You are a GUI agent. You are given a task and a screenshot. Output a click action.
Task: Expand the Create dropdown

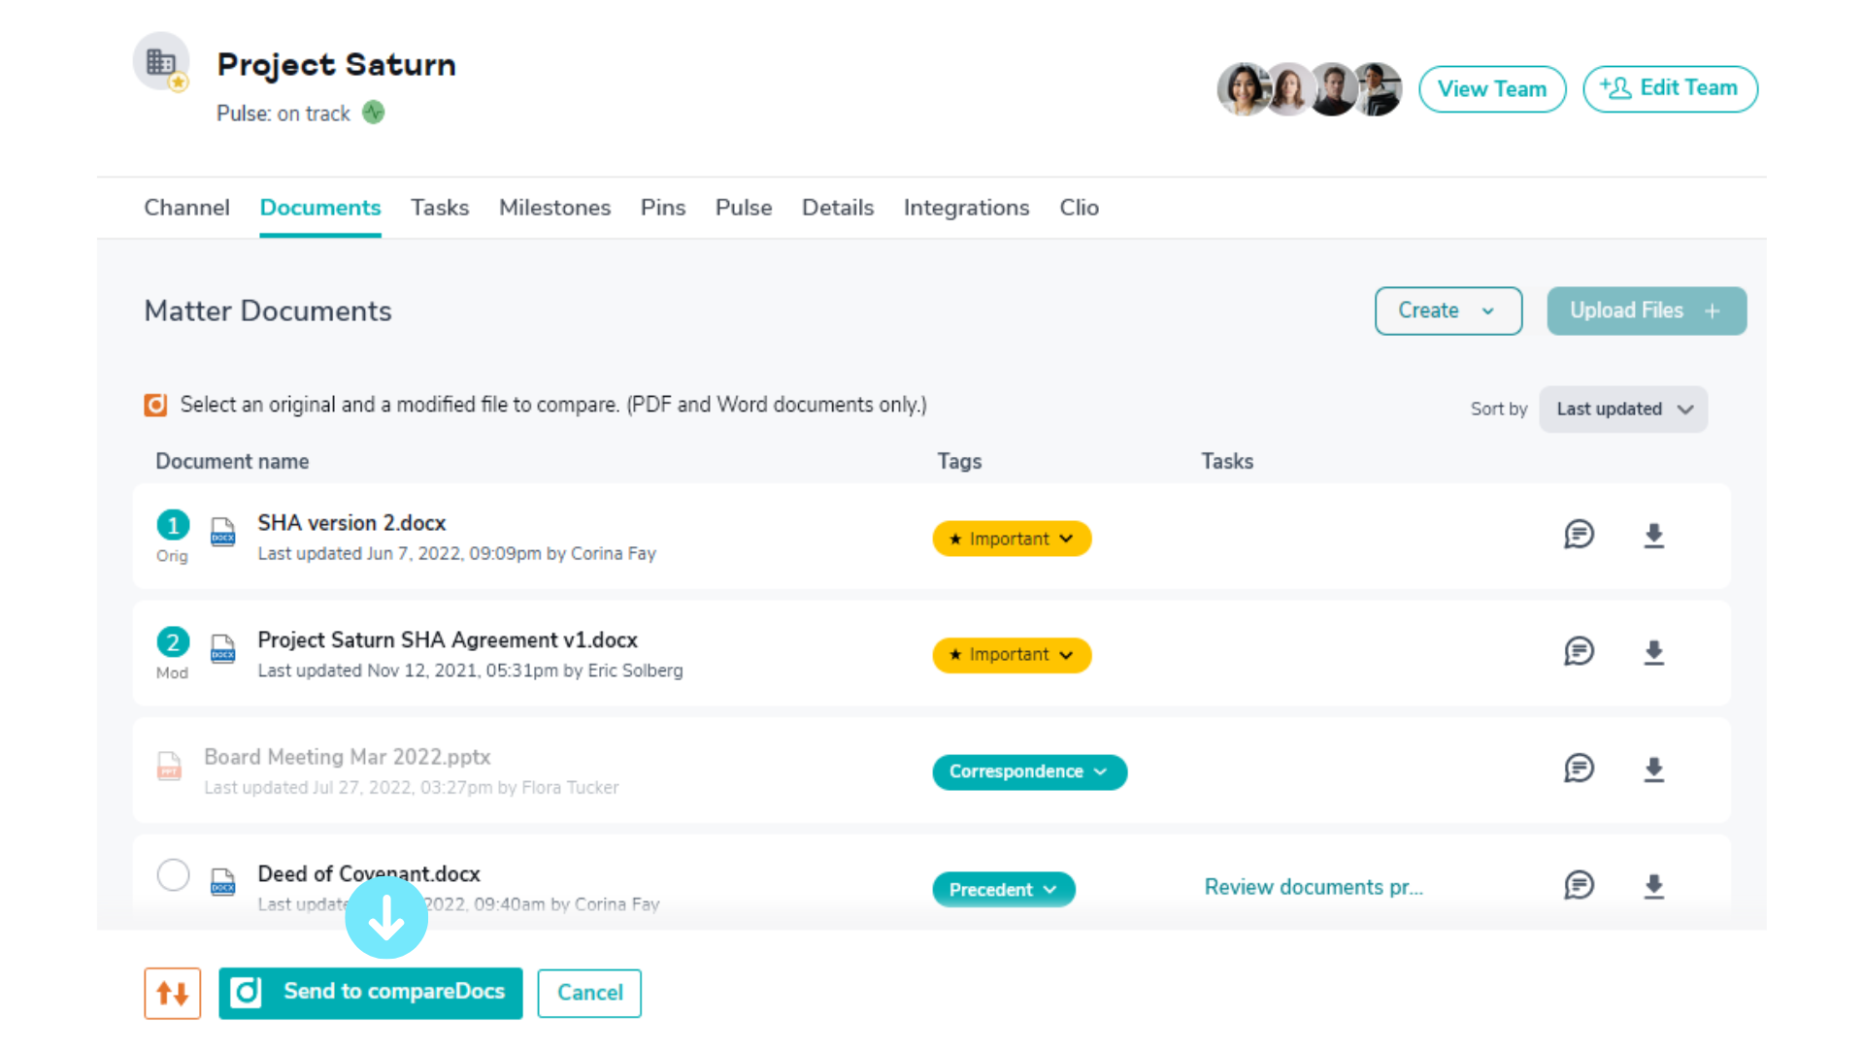(x=1448, y=311)
